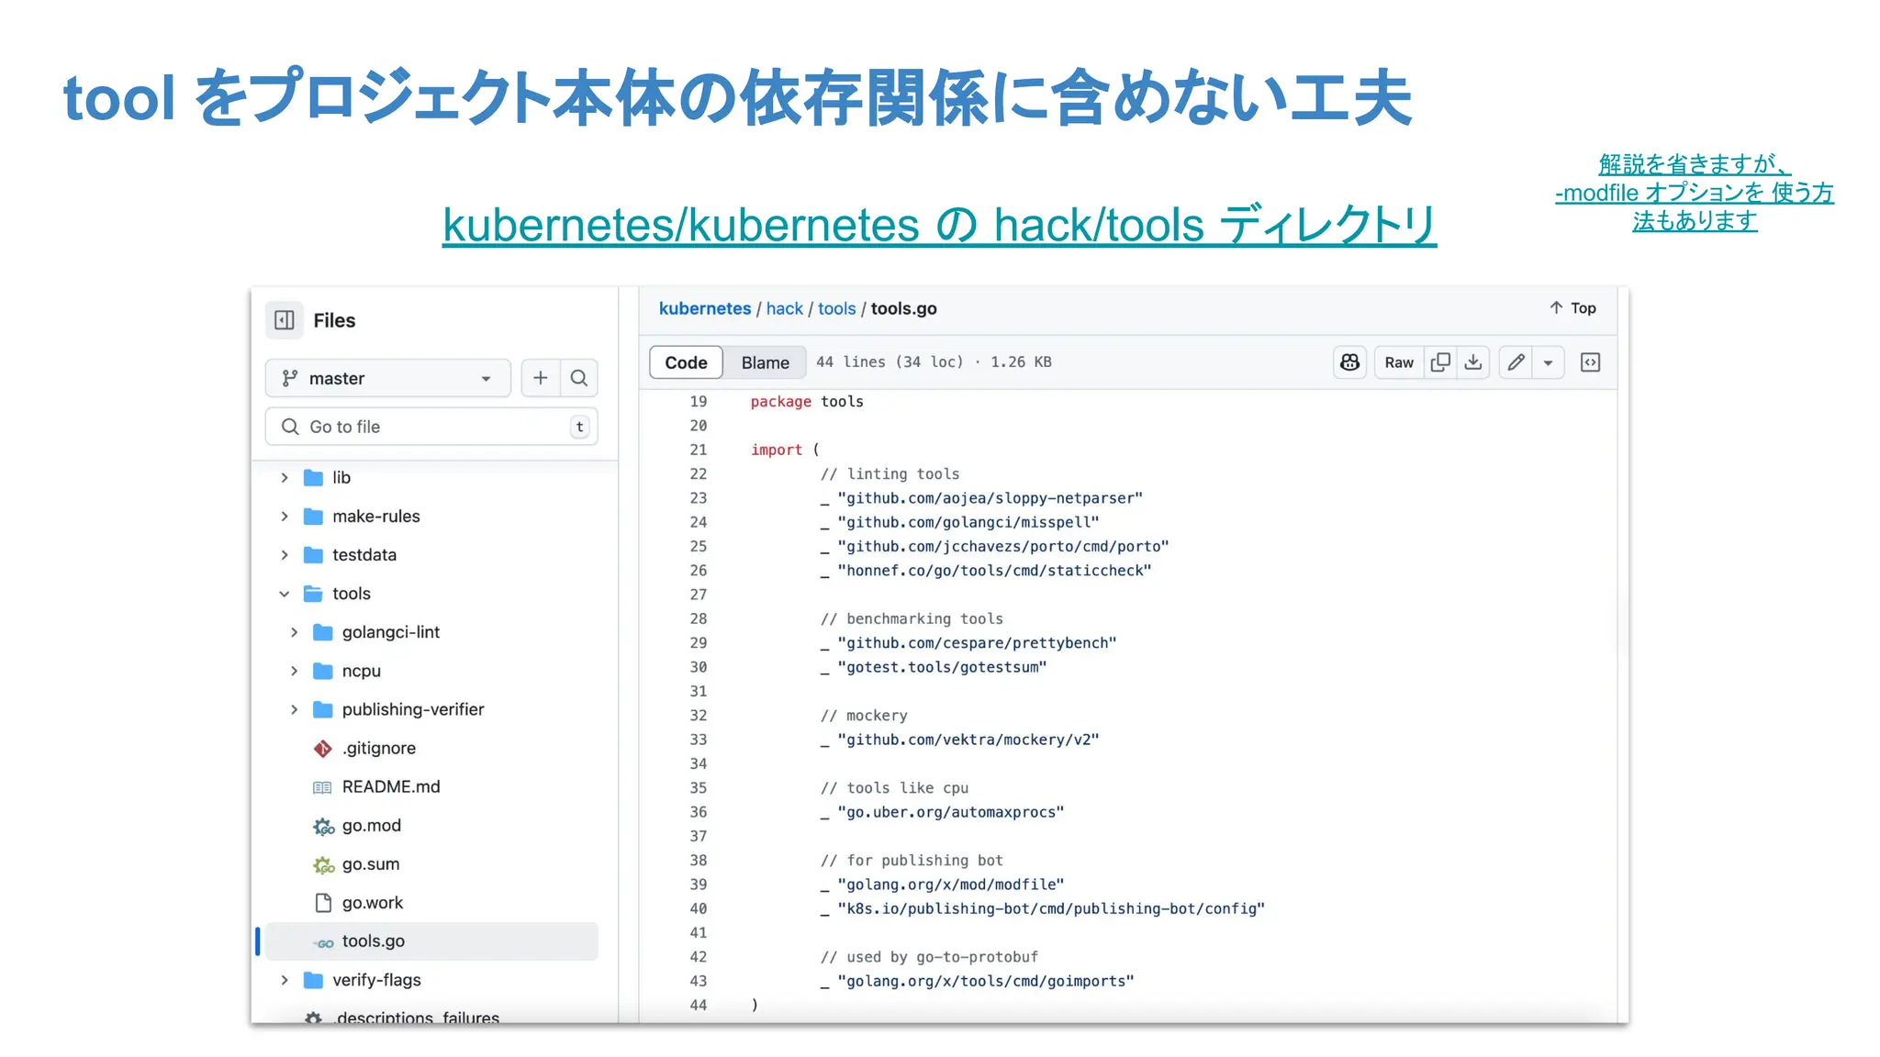The width and height of the screenshot is (1880, 1057).
Task: Click "package tools" code line
Action: pos(807,402)
